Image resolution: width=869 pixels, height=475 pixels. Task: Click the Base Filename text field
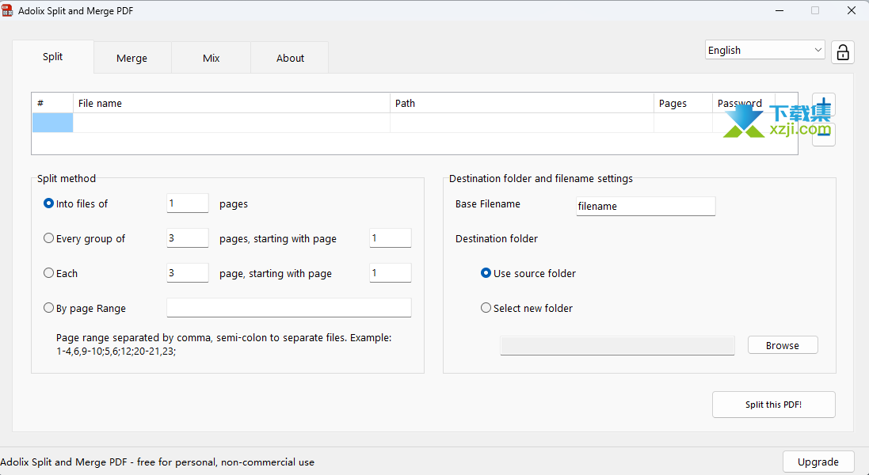[x=645, y=206]
